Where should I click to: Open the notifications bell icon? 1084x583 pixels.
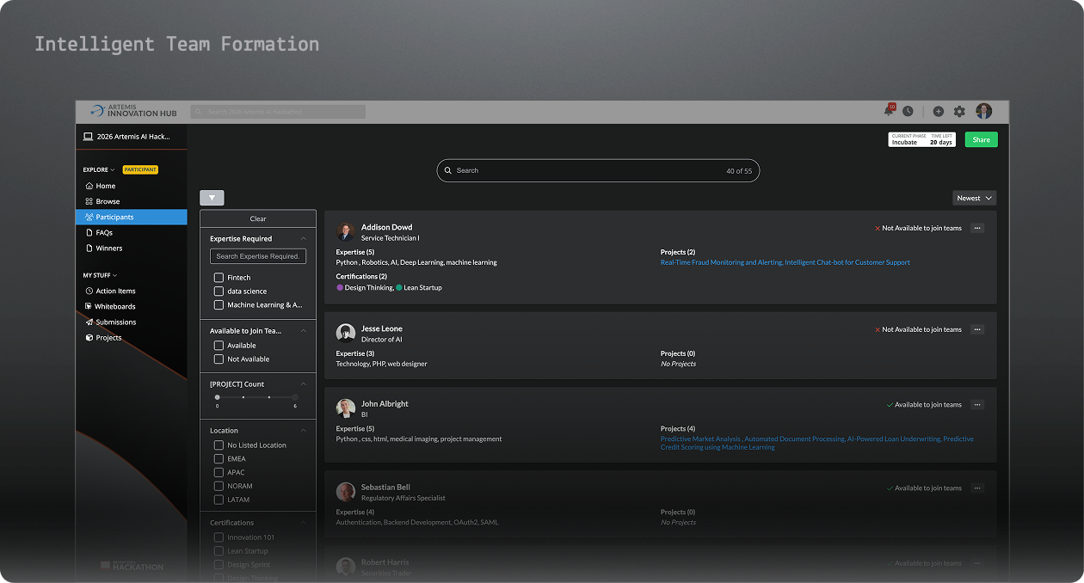click(x=888, y=111)
